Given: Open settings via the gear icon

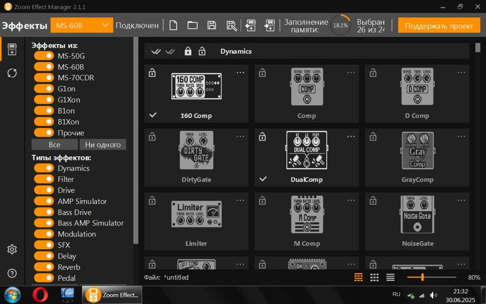Looking at the screenshot, I should [x=12, y=249].
